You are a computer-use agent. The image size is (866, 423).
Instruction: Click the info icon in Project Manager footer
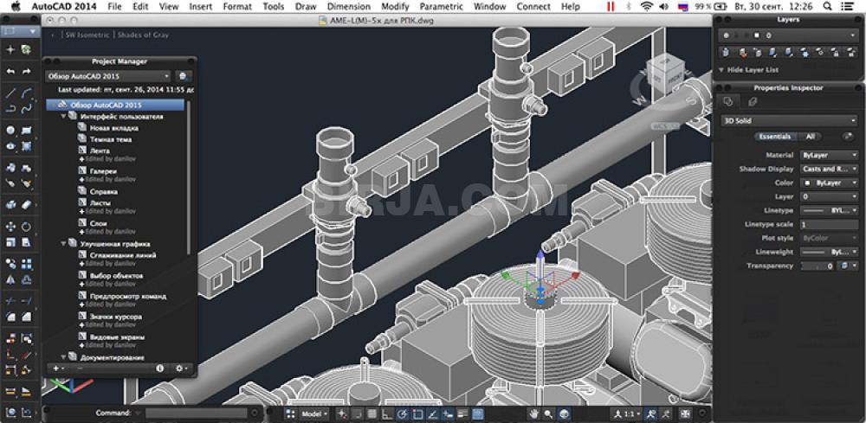click(x=160, y=368)
